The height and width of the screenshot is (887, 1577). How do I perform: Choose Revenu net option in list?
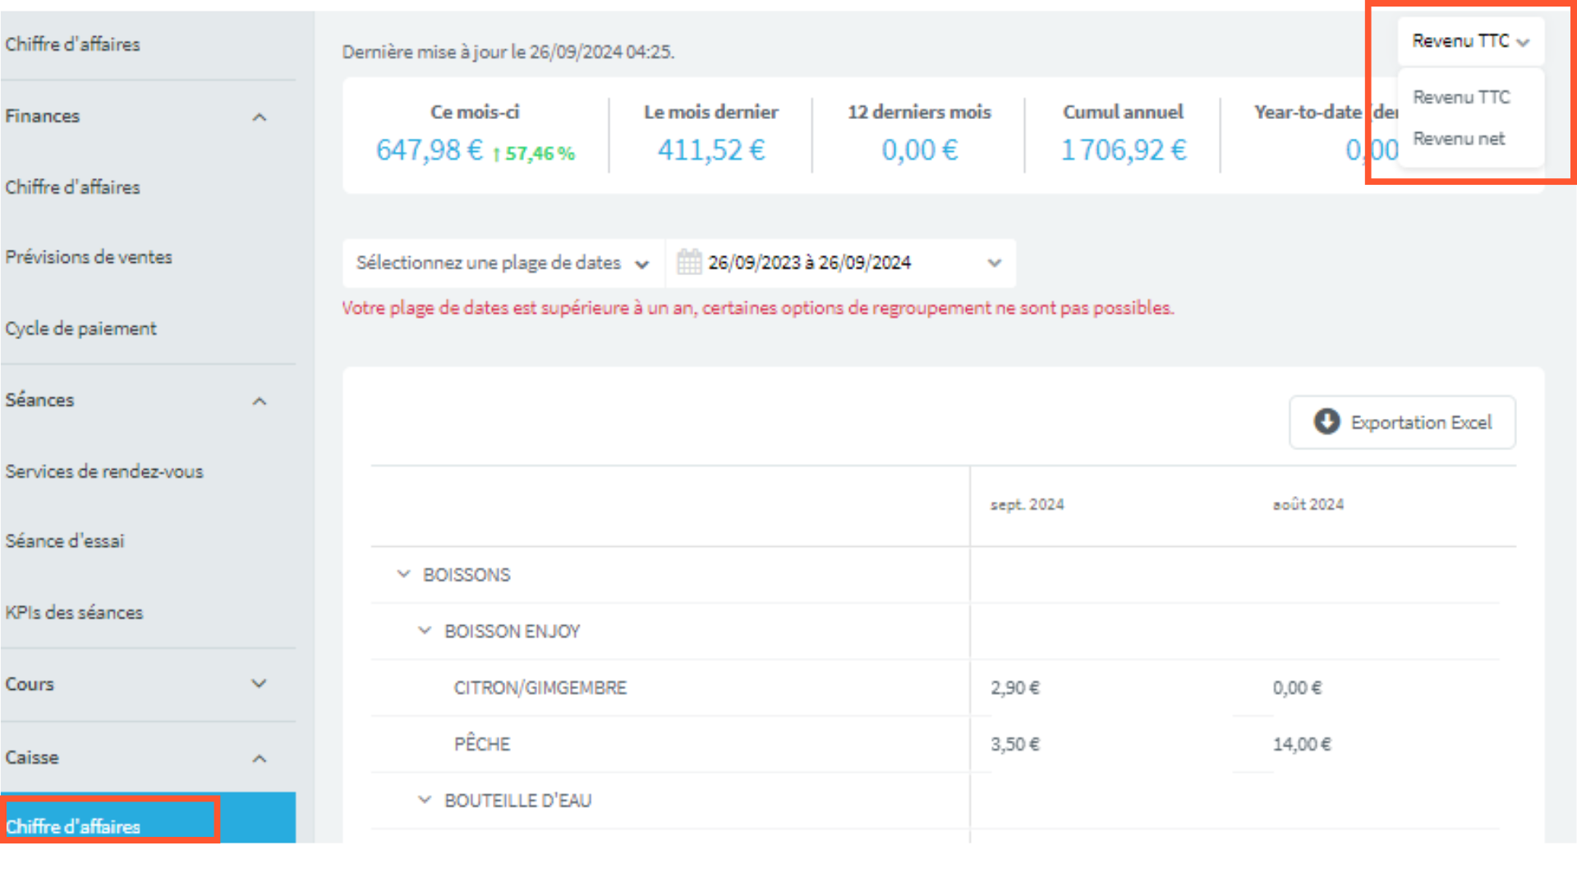click(x=1459, y=139)
